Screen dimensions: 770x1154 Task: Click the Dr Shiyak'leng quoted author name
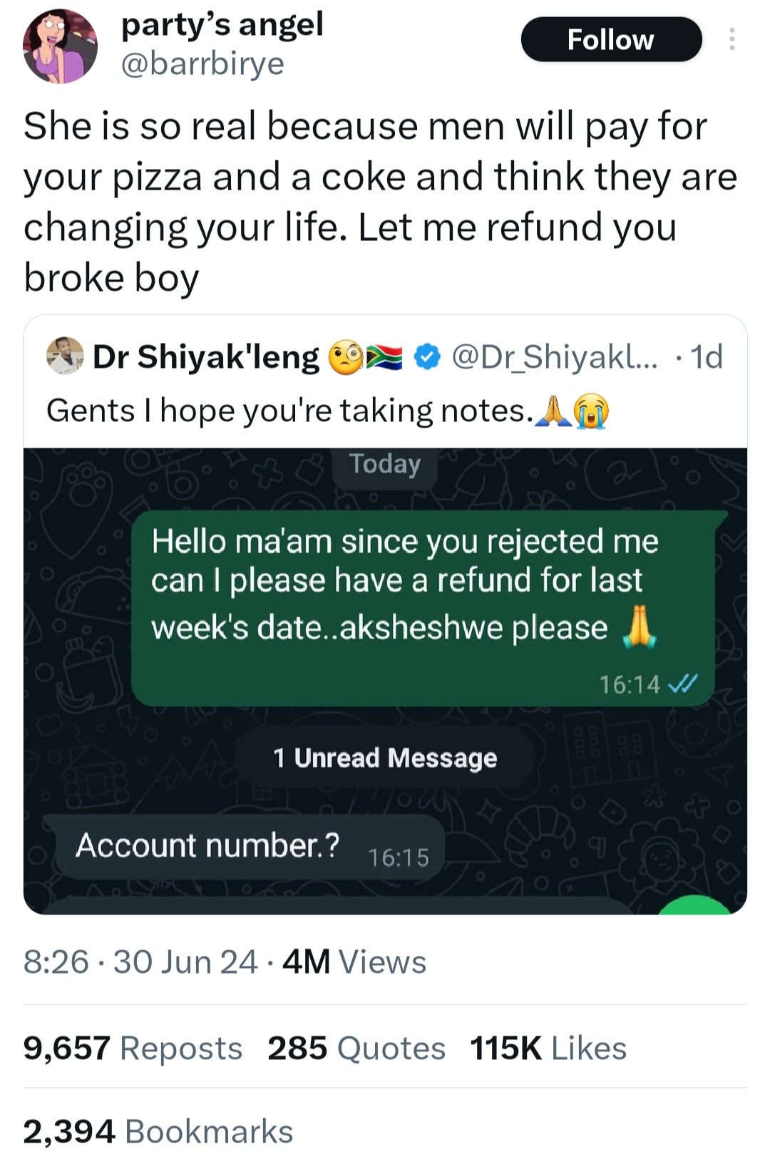pyautogui.click(x=206, y=357)
